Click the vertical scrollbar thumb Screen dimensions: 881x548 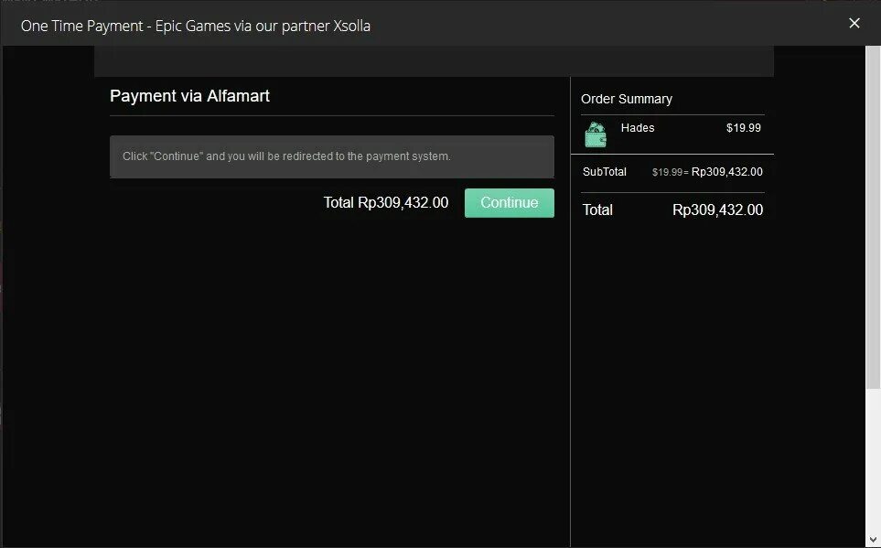[873, 217]
